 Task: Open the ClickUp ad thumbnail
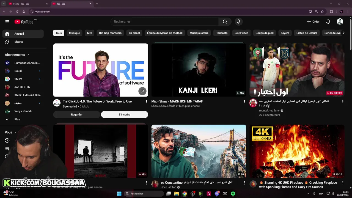pos(101,70)
